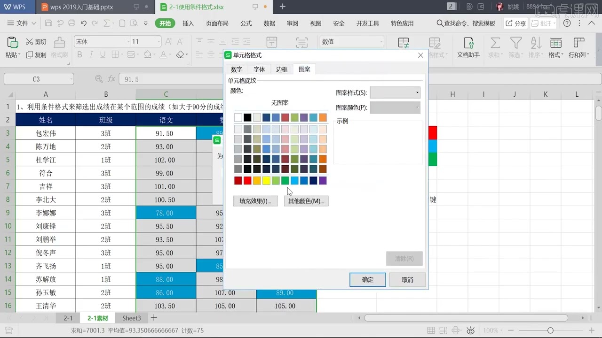Expand the 文件 menu arrow

(x=33, y=23)
